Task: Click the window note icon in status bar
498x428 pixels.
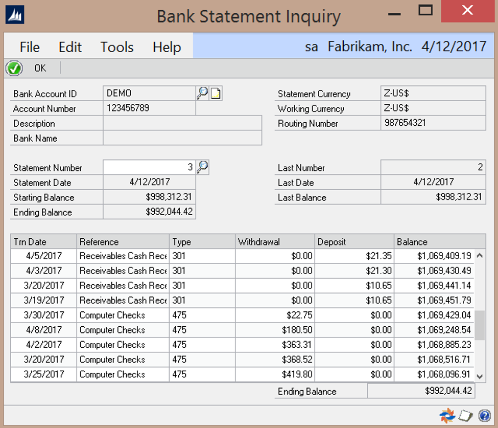Action: (x=465, y=416)
